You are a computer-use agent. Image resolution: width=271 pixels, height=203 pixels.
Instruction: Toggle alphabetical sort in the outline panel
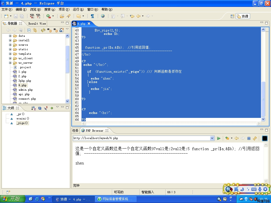(34, 108)
